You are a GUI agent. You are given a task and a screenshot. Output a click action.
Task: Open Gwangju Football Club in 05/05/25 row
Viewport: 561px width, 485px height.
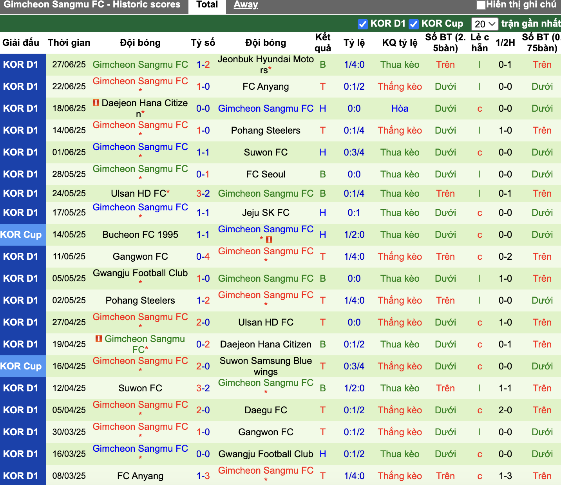140,273
